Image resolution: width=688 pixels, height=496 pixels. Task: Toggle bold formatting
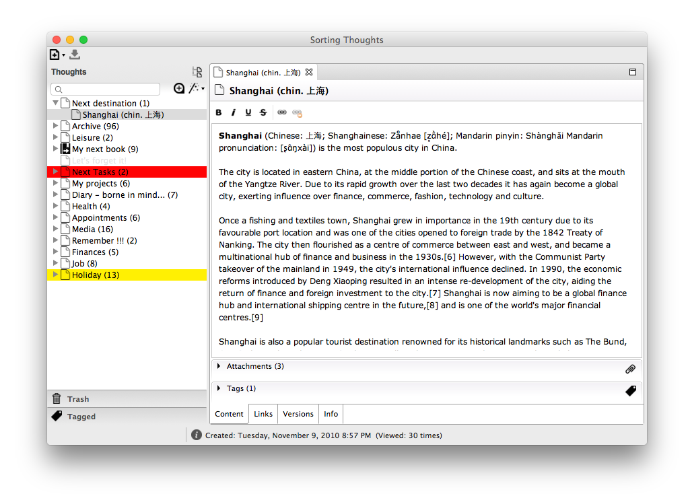click(219, 112)
